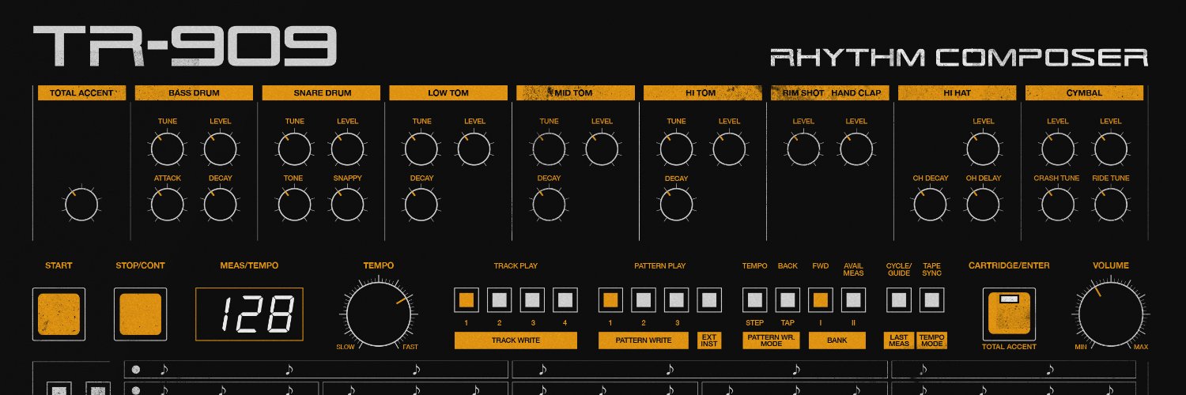Click the OH Delay knob
The width and height of the screenshot is (1186, 395).
(x=983, y=205)
